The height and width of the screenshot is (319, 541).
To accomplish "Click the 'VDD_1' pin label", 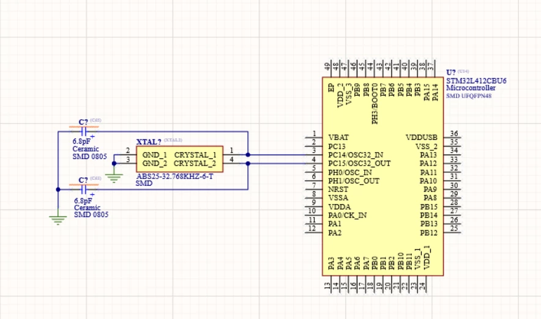I will (x=427, y=258).
